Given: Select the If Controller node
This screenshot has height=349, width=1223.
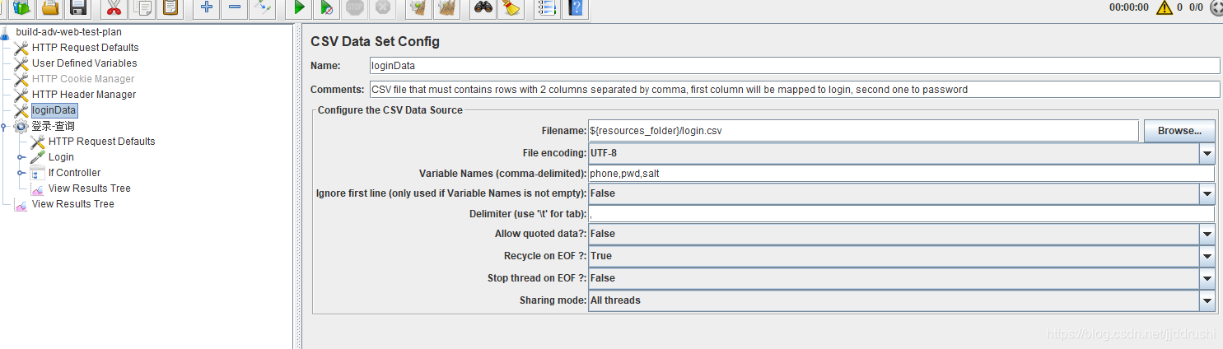Looking at the screenshot, I should pyautogui.click(x=74, y=173).
